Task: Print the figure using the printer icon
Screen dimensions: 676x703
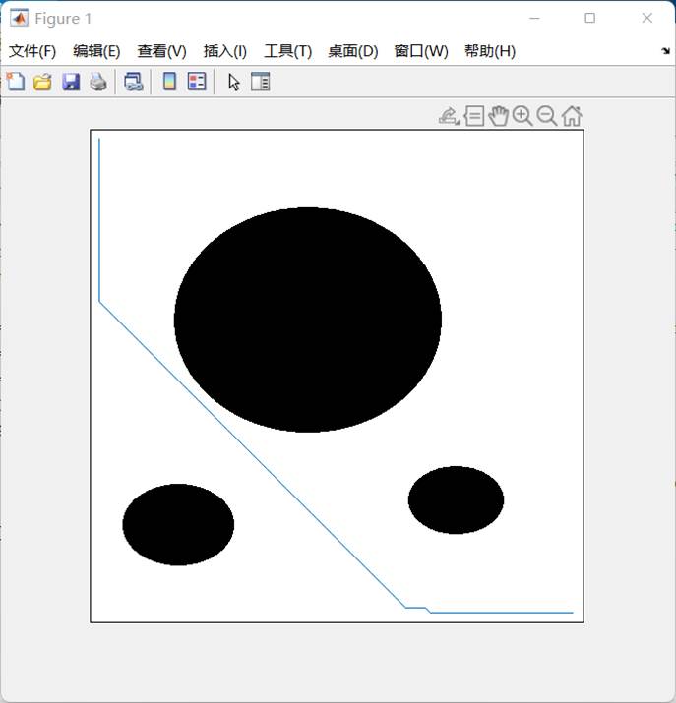Action: pyautogui.click(x=98, y=83)
